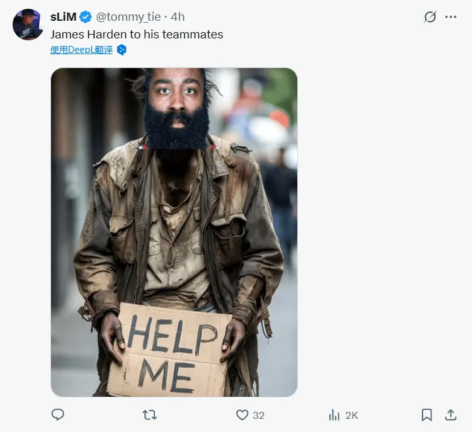Repost this tweet with the retweet icon

150,414
